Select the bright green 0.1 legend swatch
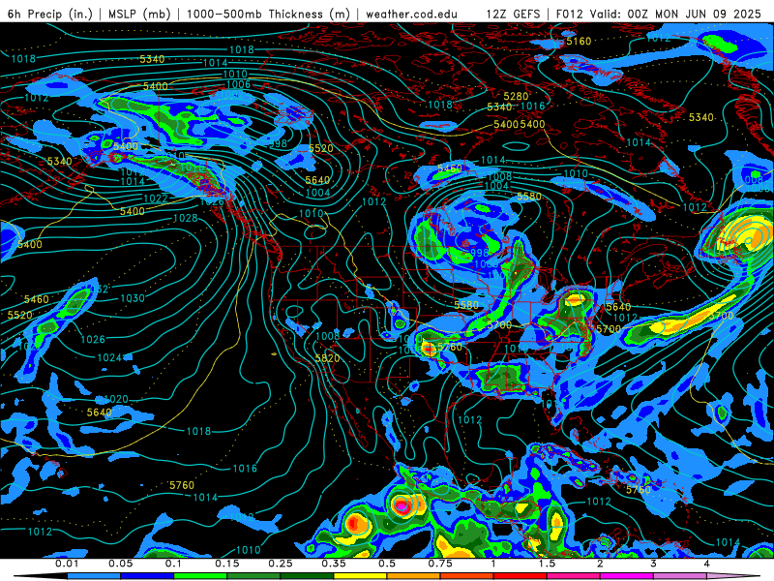774x581 pixels. click(200, 576)
